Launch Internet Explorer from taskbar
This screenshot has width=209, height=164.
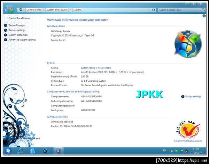[21, 151]
